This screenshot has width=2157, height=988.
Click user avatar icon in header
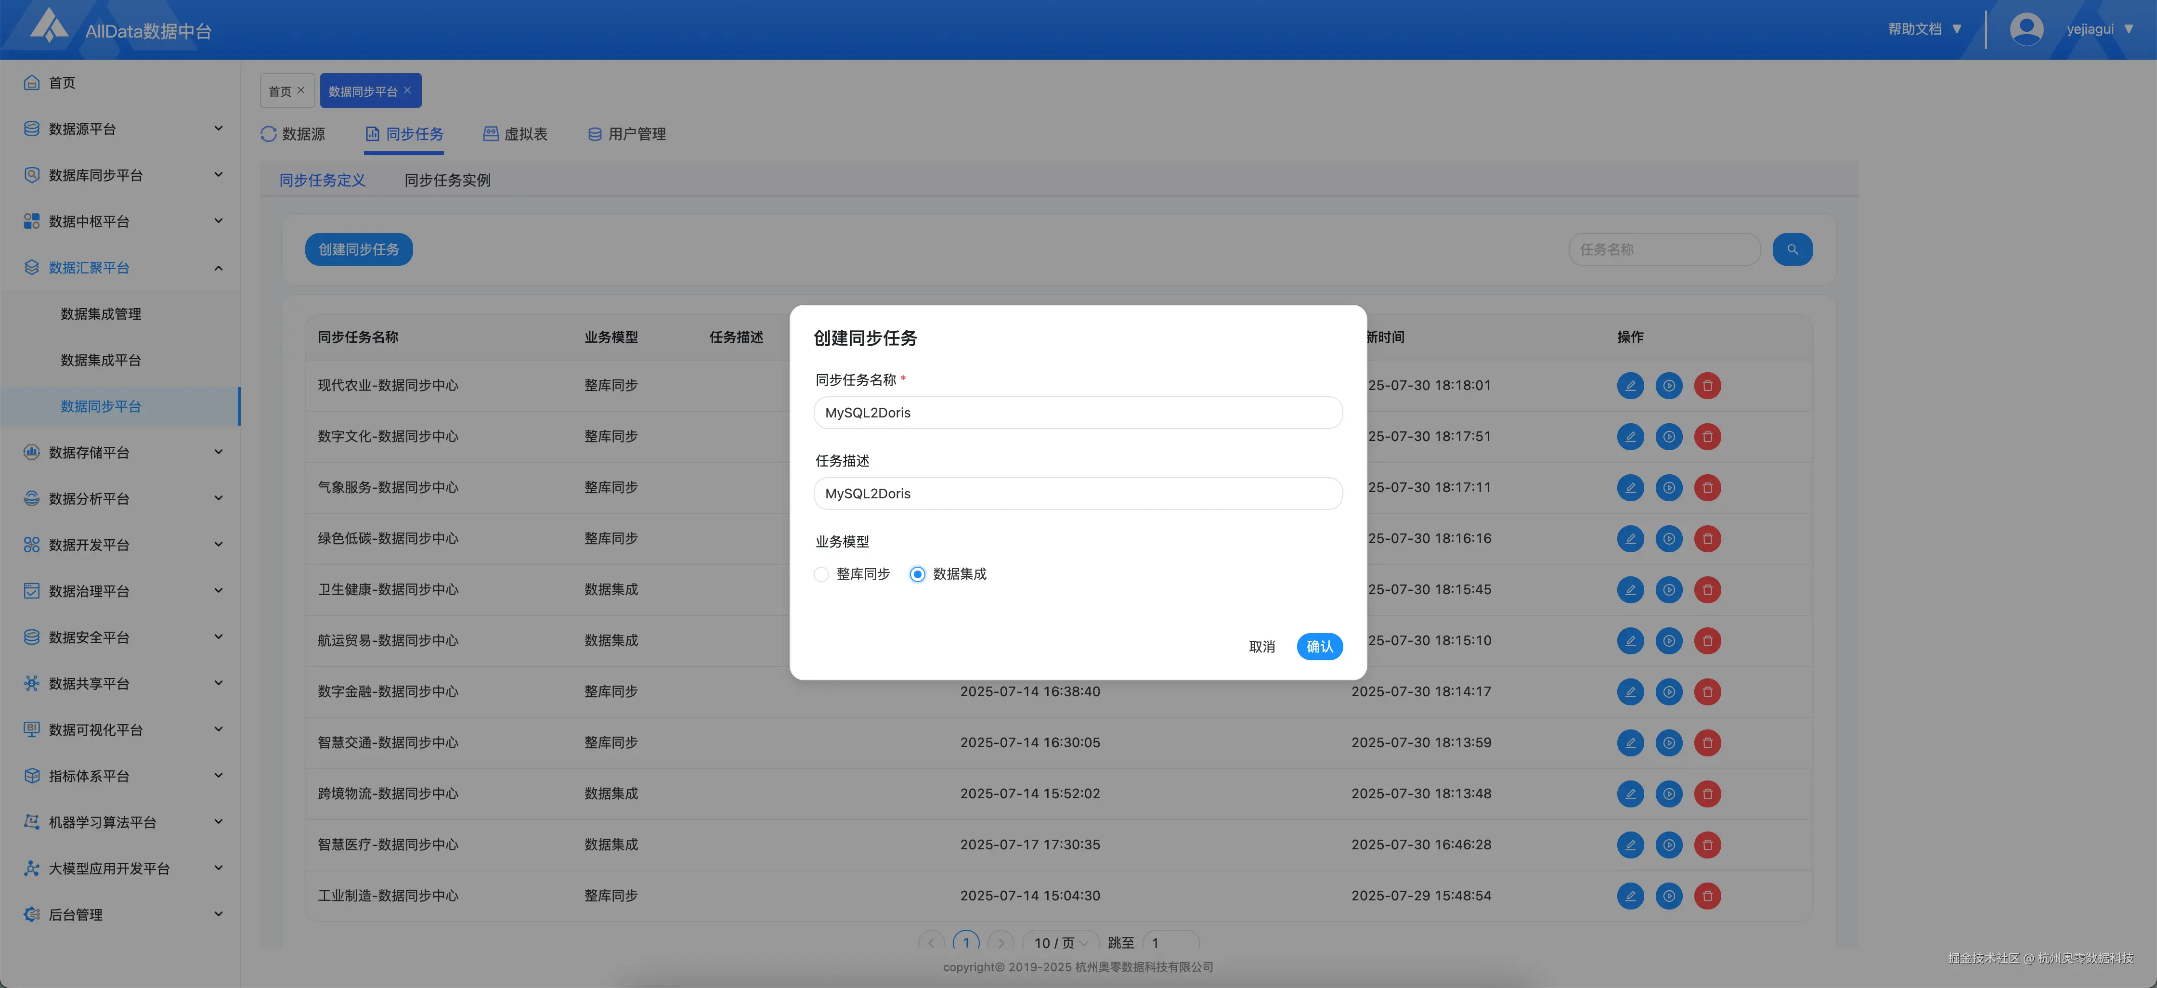tap(2026, 29)
